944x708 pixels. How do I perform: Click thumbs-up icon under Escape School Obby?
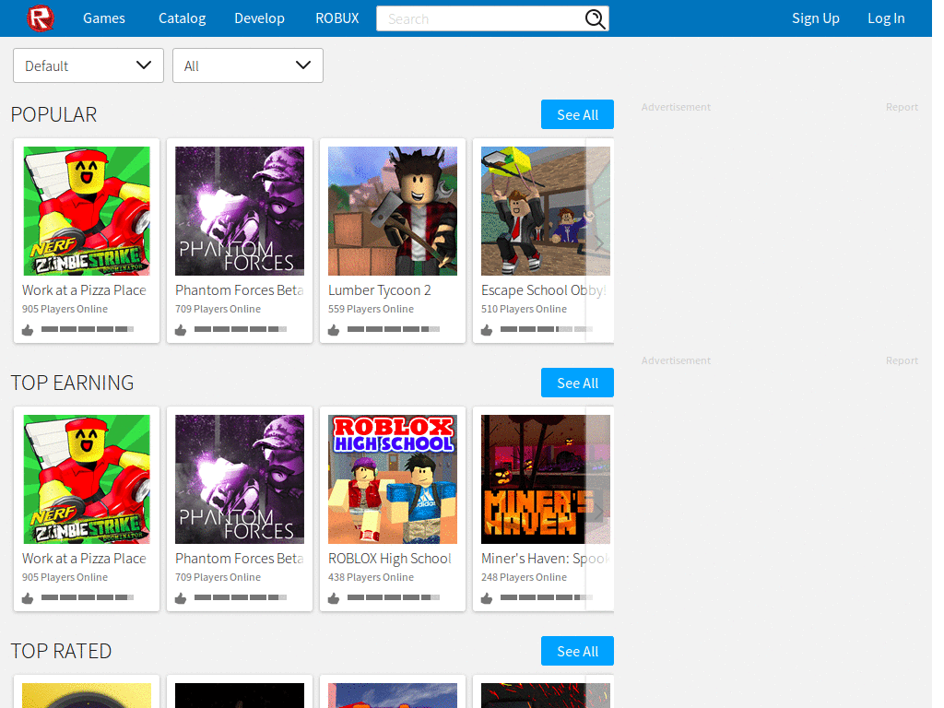(487, 330)
